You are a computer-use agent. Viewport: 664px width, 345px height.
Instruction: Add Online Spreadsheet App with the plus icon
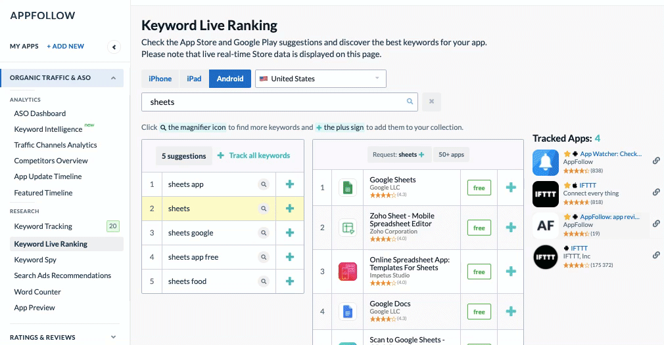click(x=511, y=272)
